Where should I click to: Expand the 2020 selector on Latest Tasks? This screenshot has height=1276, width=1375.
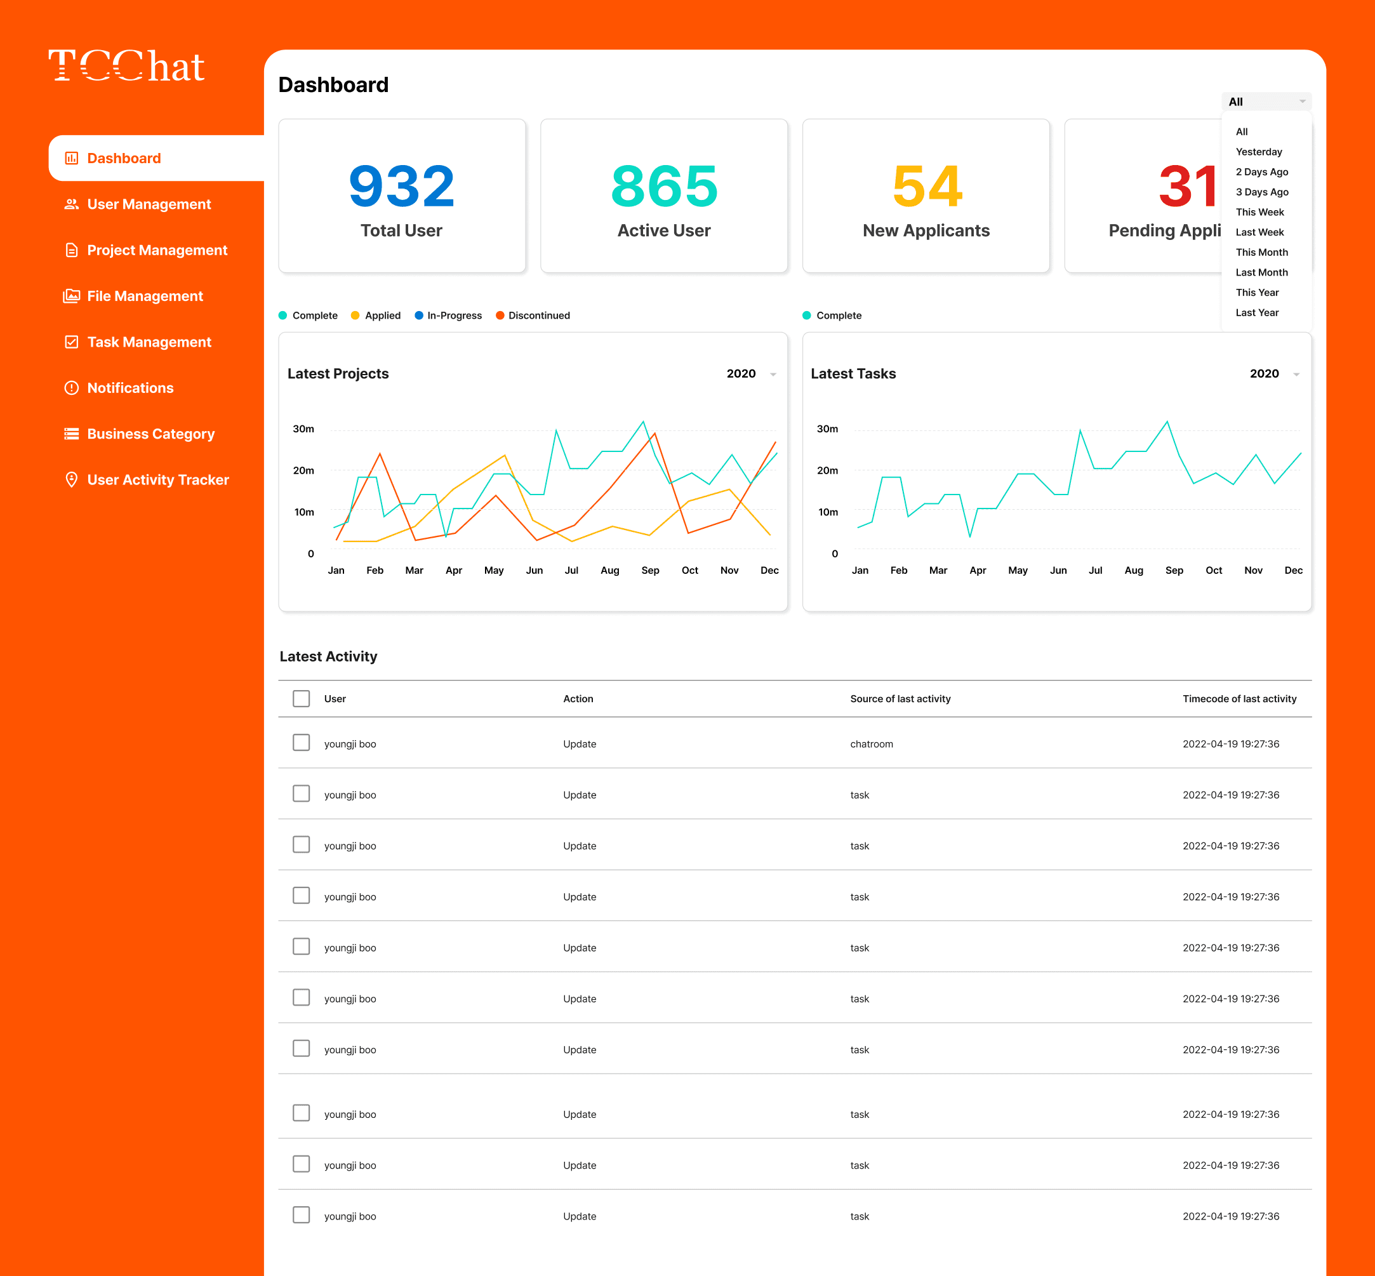pyautogui.click(x=1275, y=373)
